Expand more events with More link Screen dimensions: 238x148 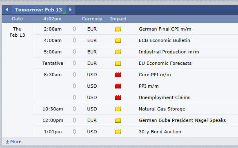(13, 141)
